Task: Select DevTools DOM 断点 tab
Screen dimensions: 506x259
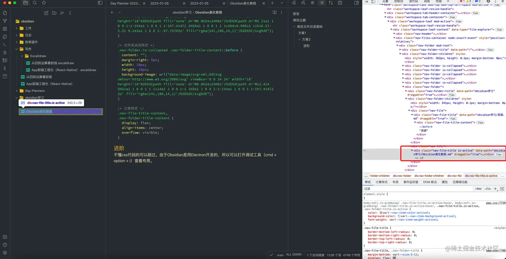Action: [430, 182]
